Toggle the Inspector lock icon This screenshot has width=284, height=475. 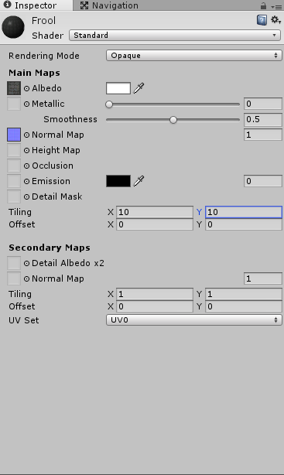(263, 5)
